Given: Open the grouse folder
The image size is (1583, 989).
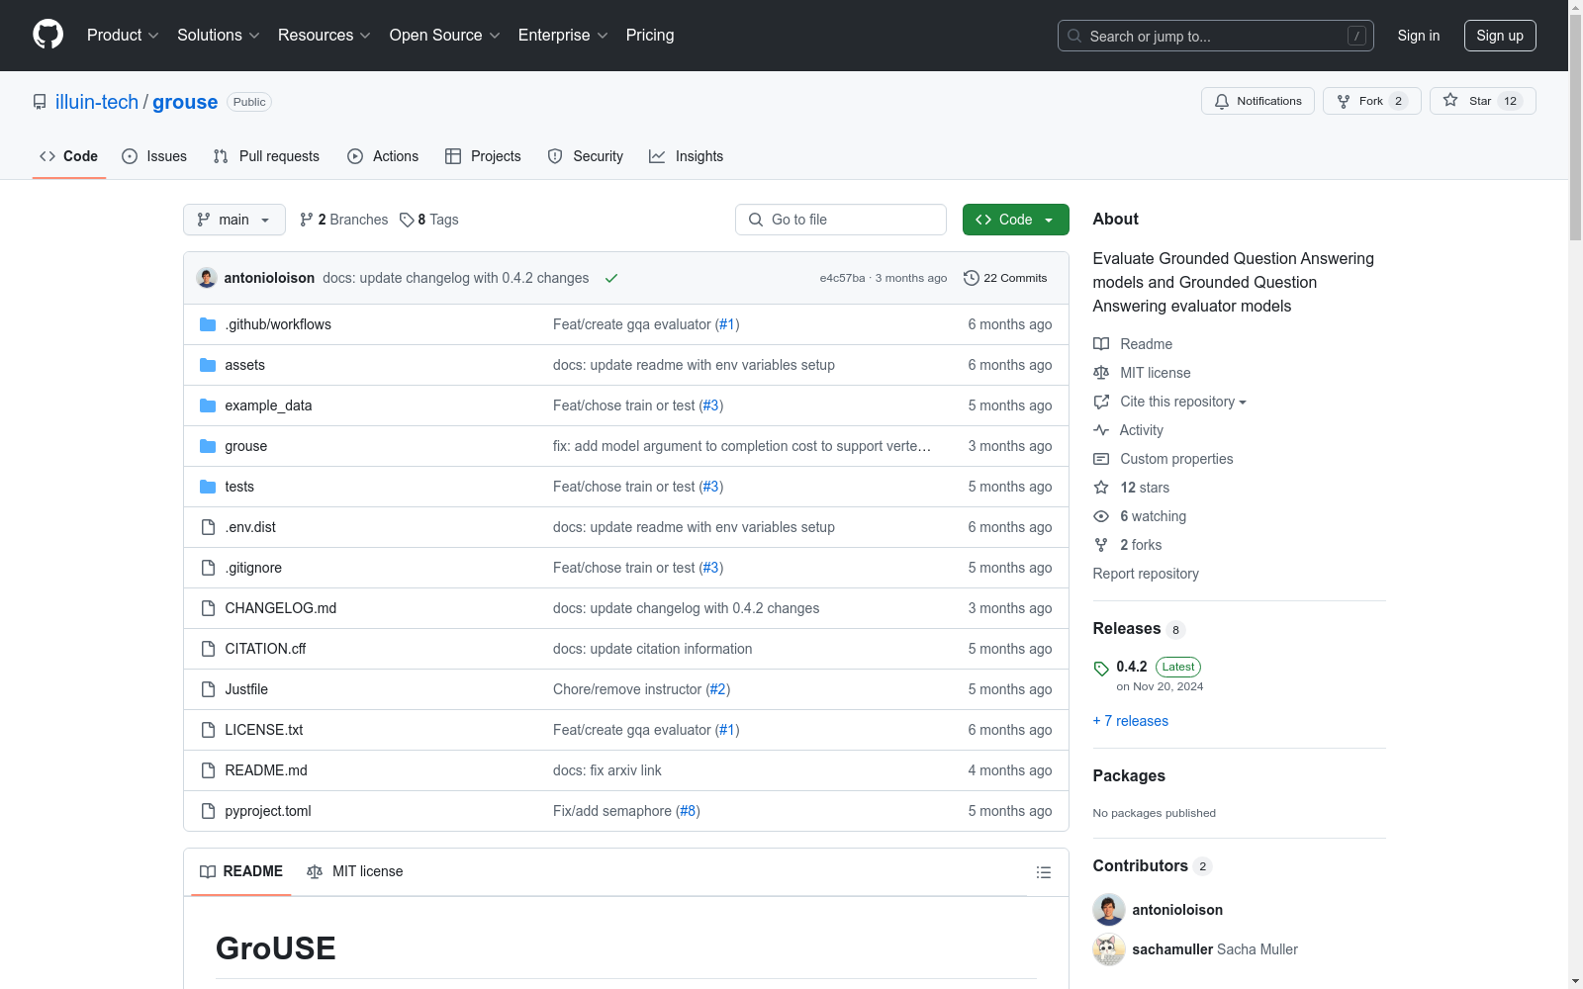Looking at the screenshot, I should (246, 446).
